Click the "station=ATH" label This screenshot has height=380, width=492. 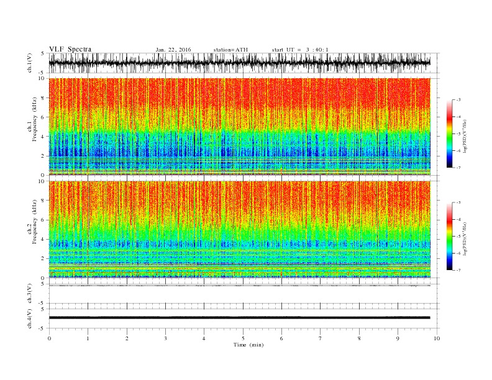[230, 50]
